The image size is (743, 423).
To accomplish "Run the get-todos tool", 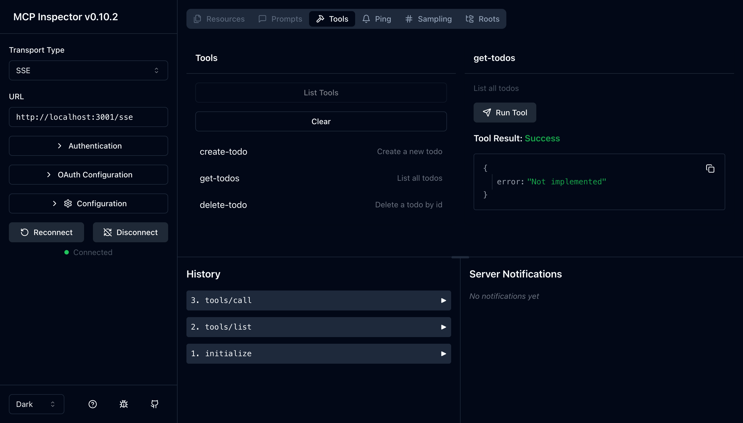I will tap(505, 113).
